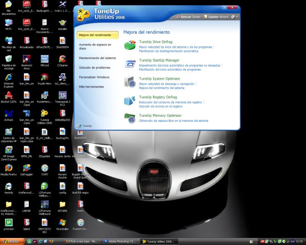
Task: Start the TuneUp Memory Optimizer icon
Action: click(130, 118)
